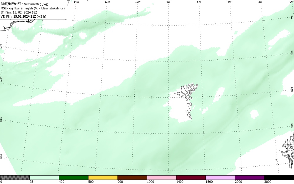Click the 'IT: Fim. 15. 02. 2024 18Z' line

click(19, 12)
